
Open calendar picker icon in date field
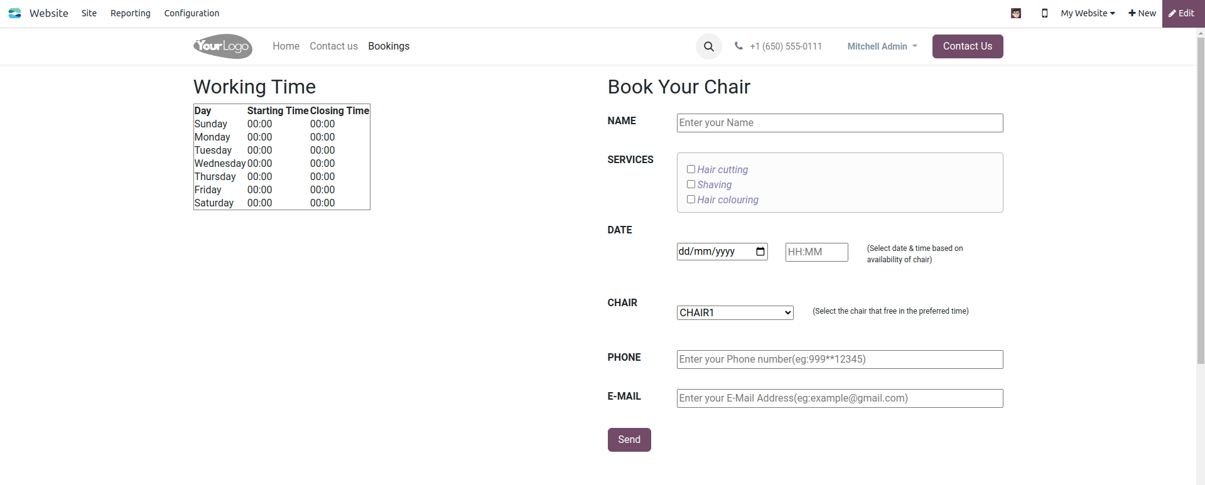click(760, 252)
